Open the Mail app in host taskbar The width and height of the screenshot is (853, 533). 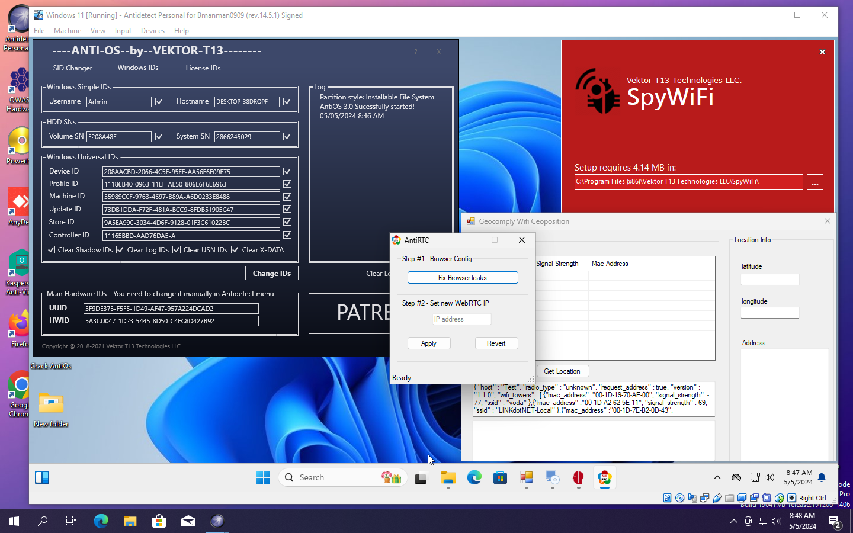click(188, 521)
